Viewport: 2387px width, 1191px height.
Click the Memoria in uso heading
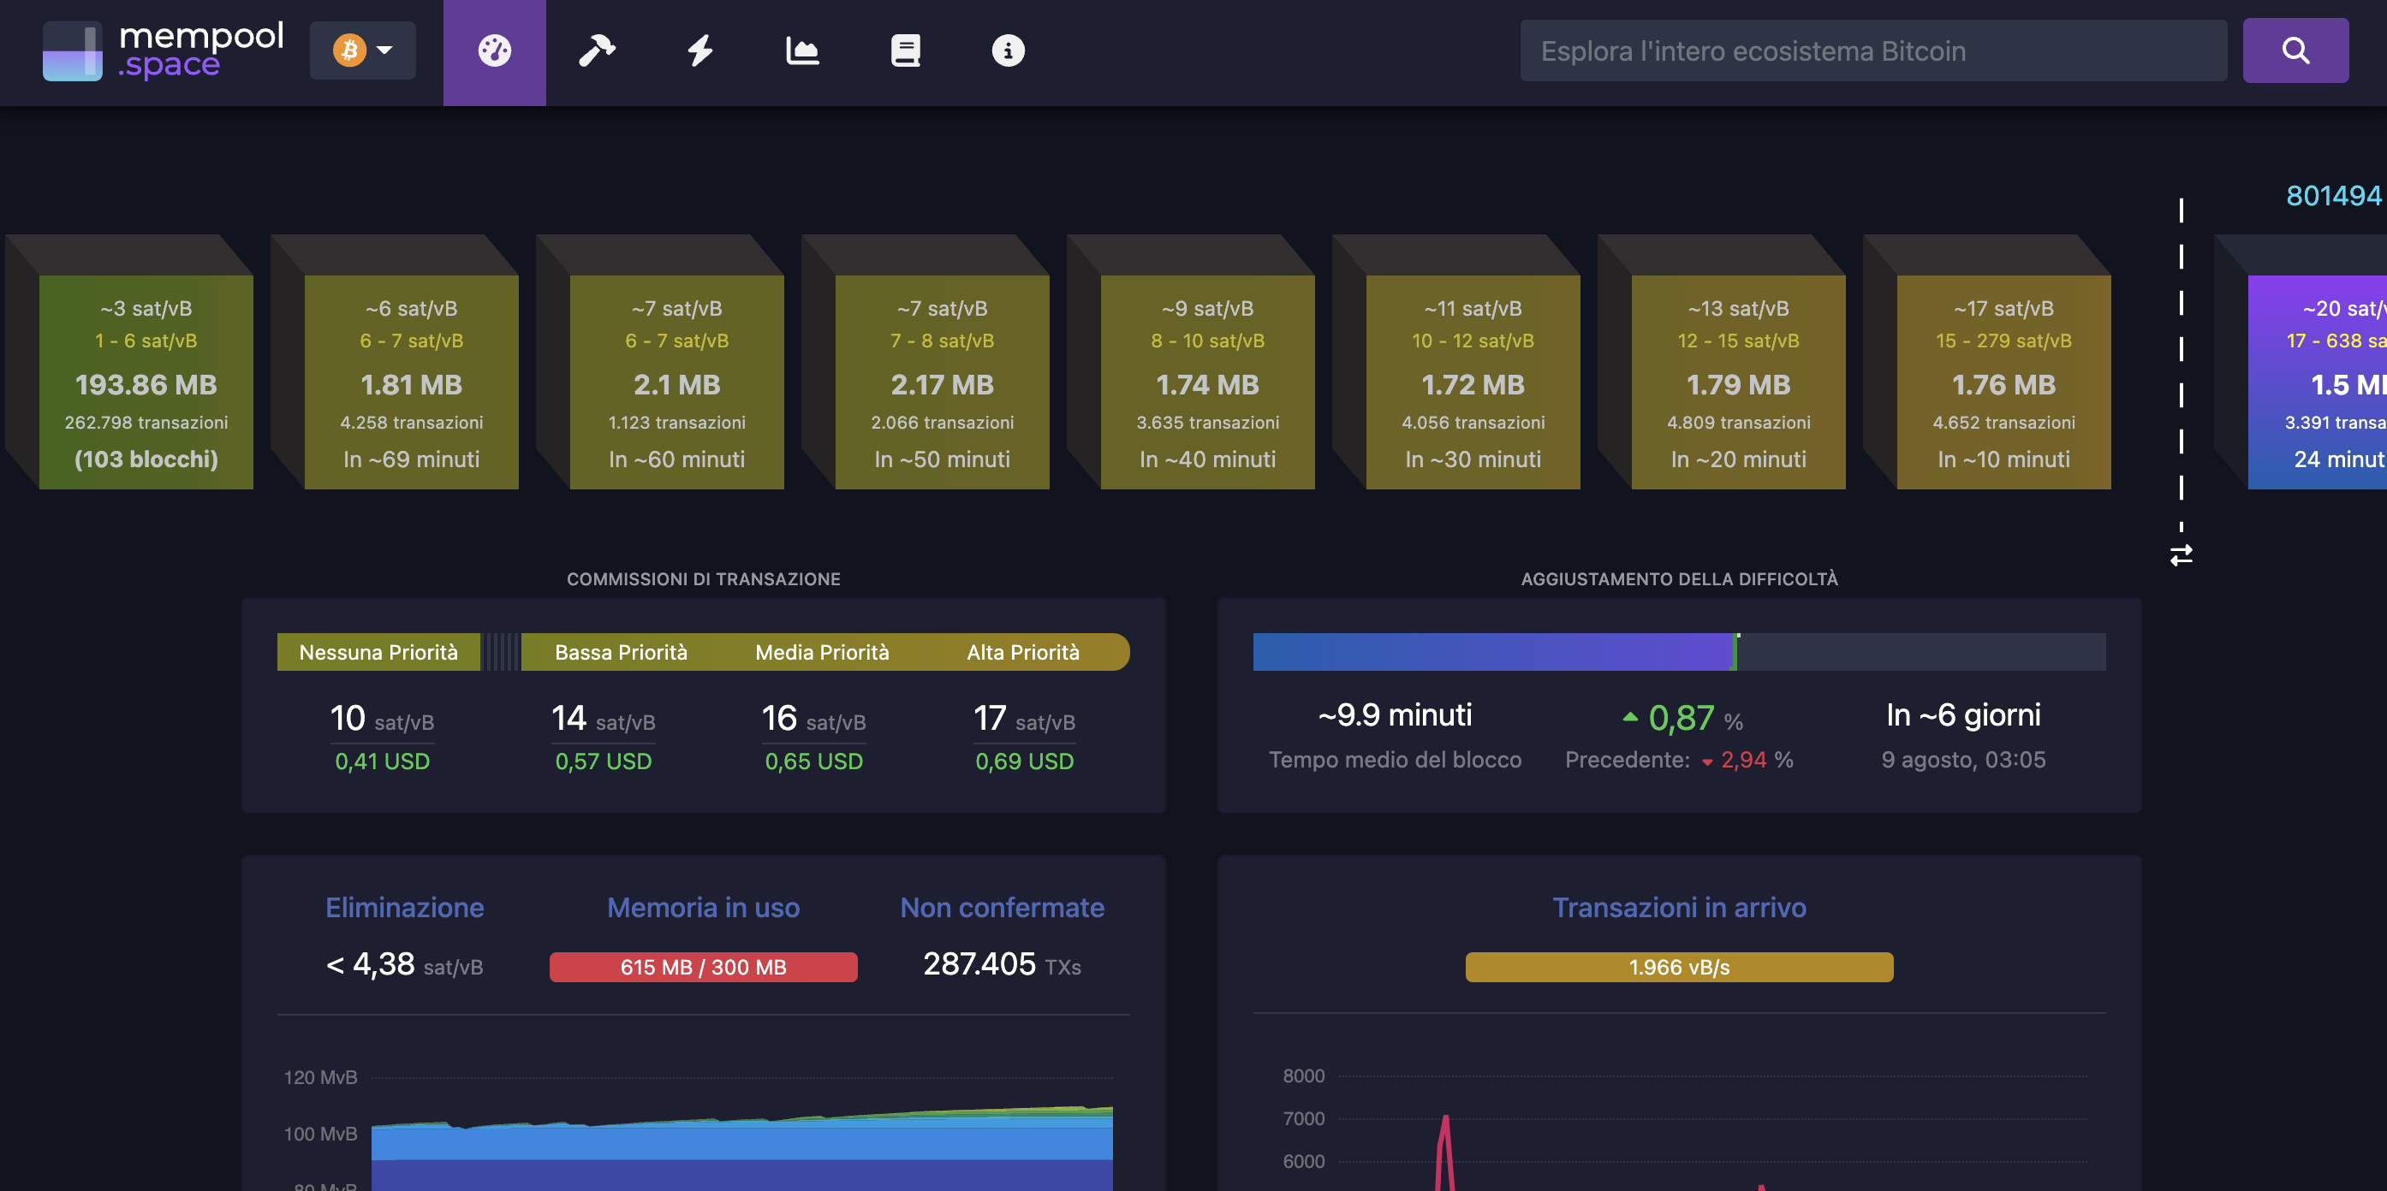[703, 908]
